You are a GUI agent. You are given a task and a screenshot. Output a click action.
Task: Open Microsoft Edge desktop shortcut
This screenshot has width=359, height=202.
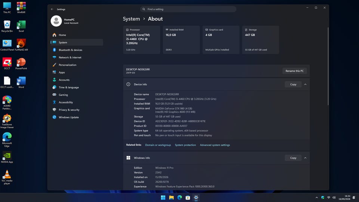tap(7, 140)
